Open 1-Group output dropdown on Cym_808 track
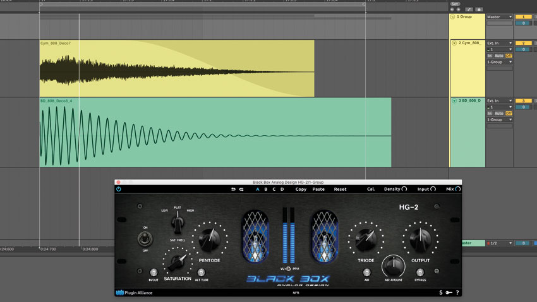Viewport: 537px width, 302px height. [500, 62]
